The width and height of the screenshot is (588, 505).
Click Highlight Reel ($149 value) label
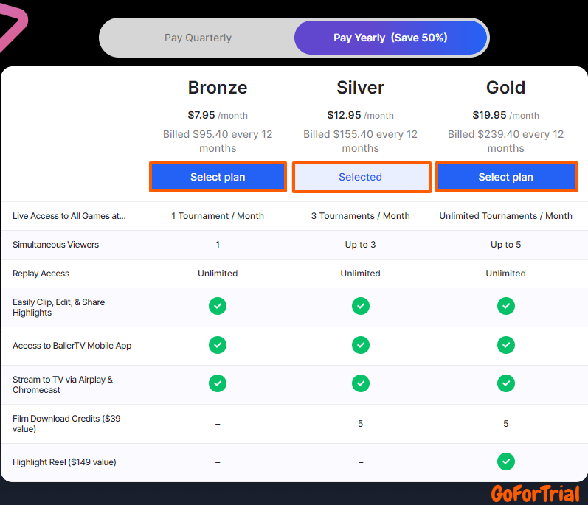[x=64, y=462]
